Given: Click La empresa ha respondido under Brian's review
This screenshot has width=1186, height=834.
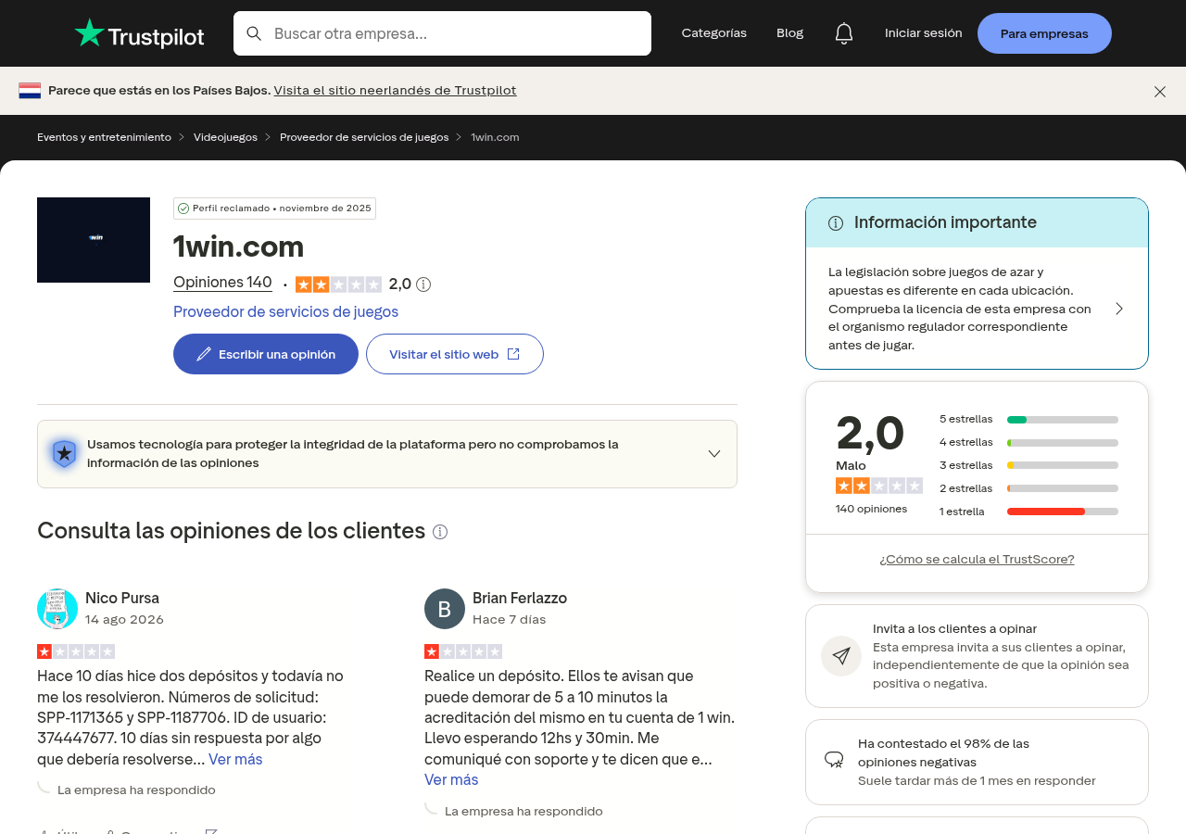Looking at the screenshot, I should tap(524, 812).
